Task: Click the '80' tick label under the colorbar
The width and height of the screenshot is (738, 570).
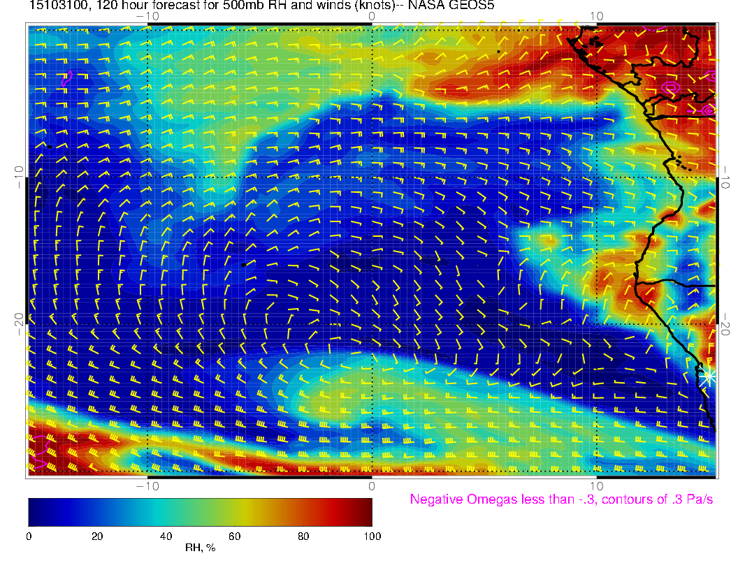Action: click(x=303, y=536)
